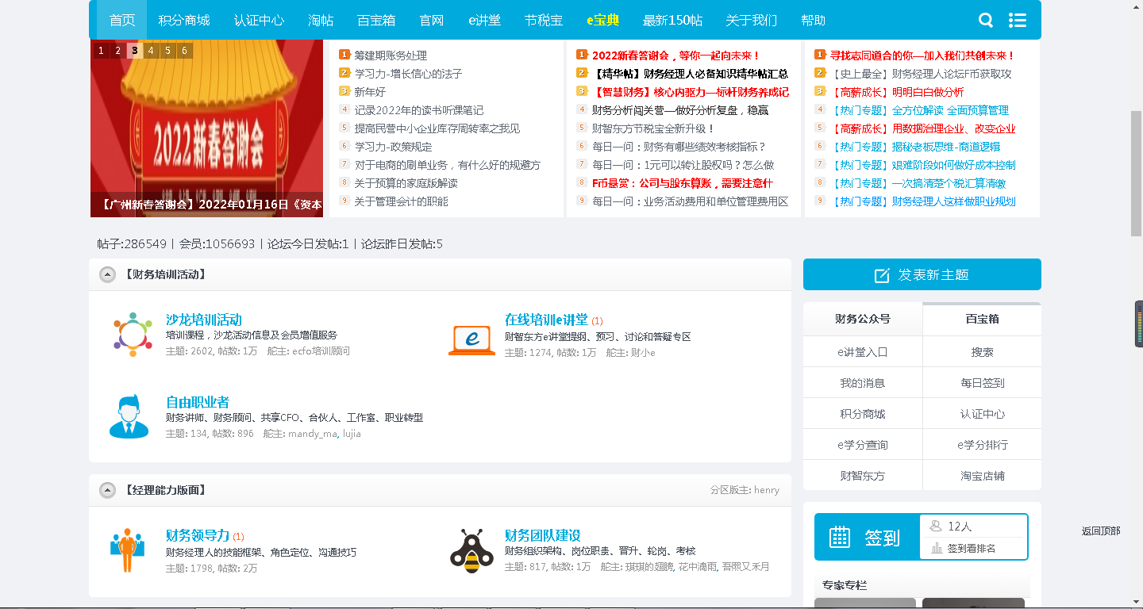The image size is (1143, 609).
Task: Select slide 4 in the banner carousel
Action: 151,51
